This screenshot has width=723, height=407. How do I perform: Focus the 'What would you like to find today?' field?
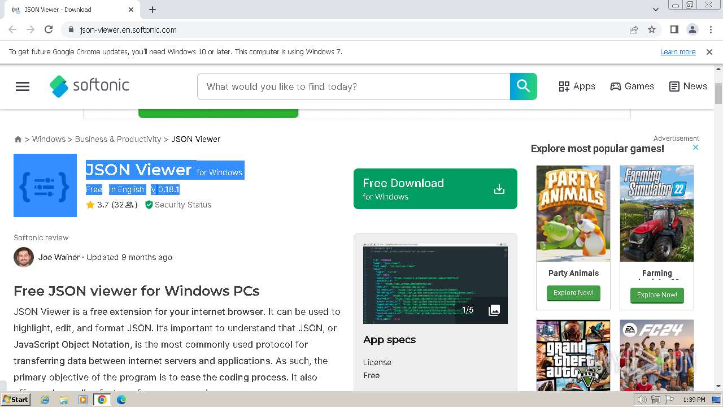(x=354, y=86)
